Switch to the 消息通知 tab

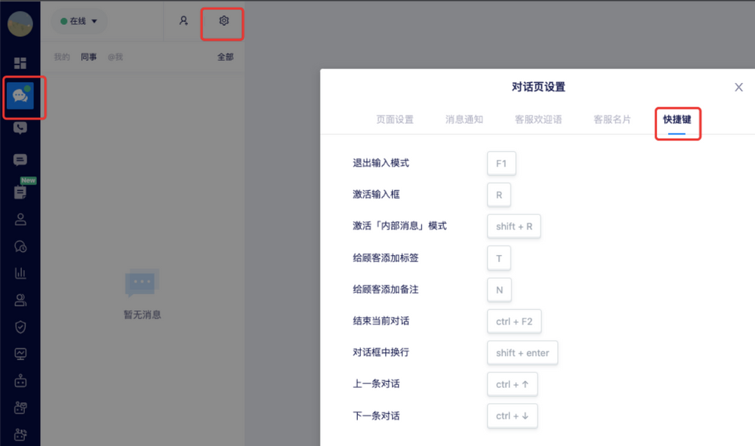click(464, 119)
